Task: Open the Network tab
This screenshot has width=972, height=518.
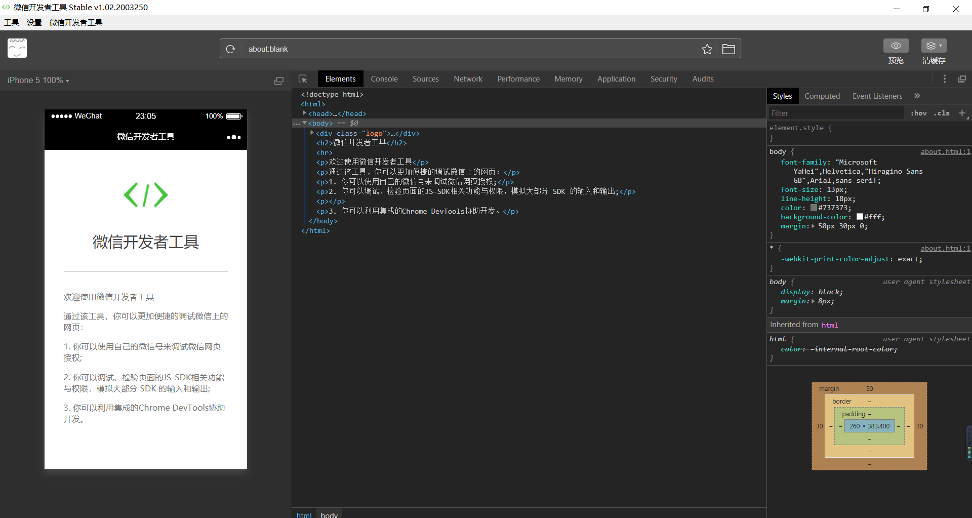Action: pyautogui.click(x=468, y=79)
